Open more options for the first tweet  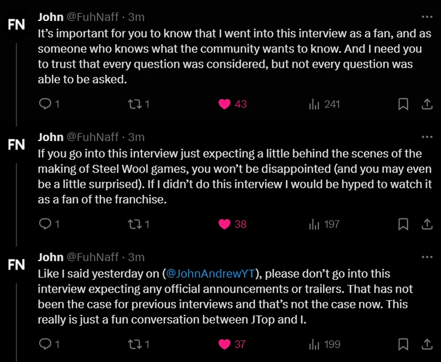coord(427,17)
